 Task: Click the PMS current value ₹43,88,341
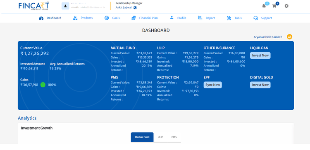144,83
